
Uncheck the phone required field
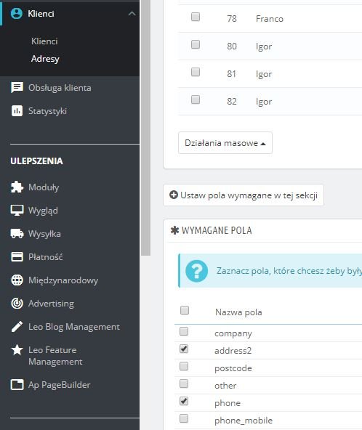coord(184,401)
